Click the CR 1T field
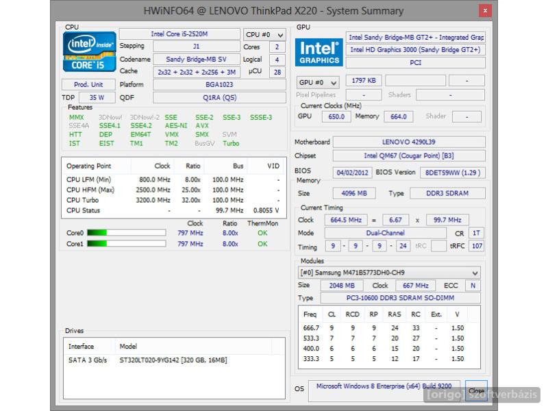This screenshot has height=411, width=548. (x=476, y=233)
